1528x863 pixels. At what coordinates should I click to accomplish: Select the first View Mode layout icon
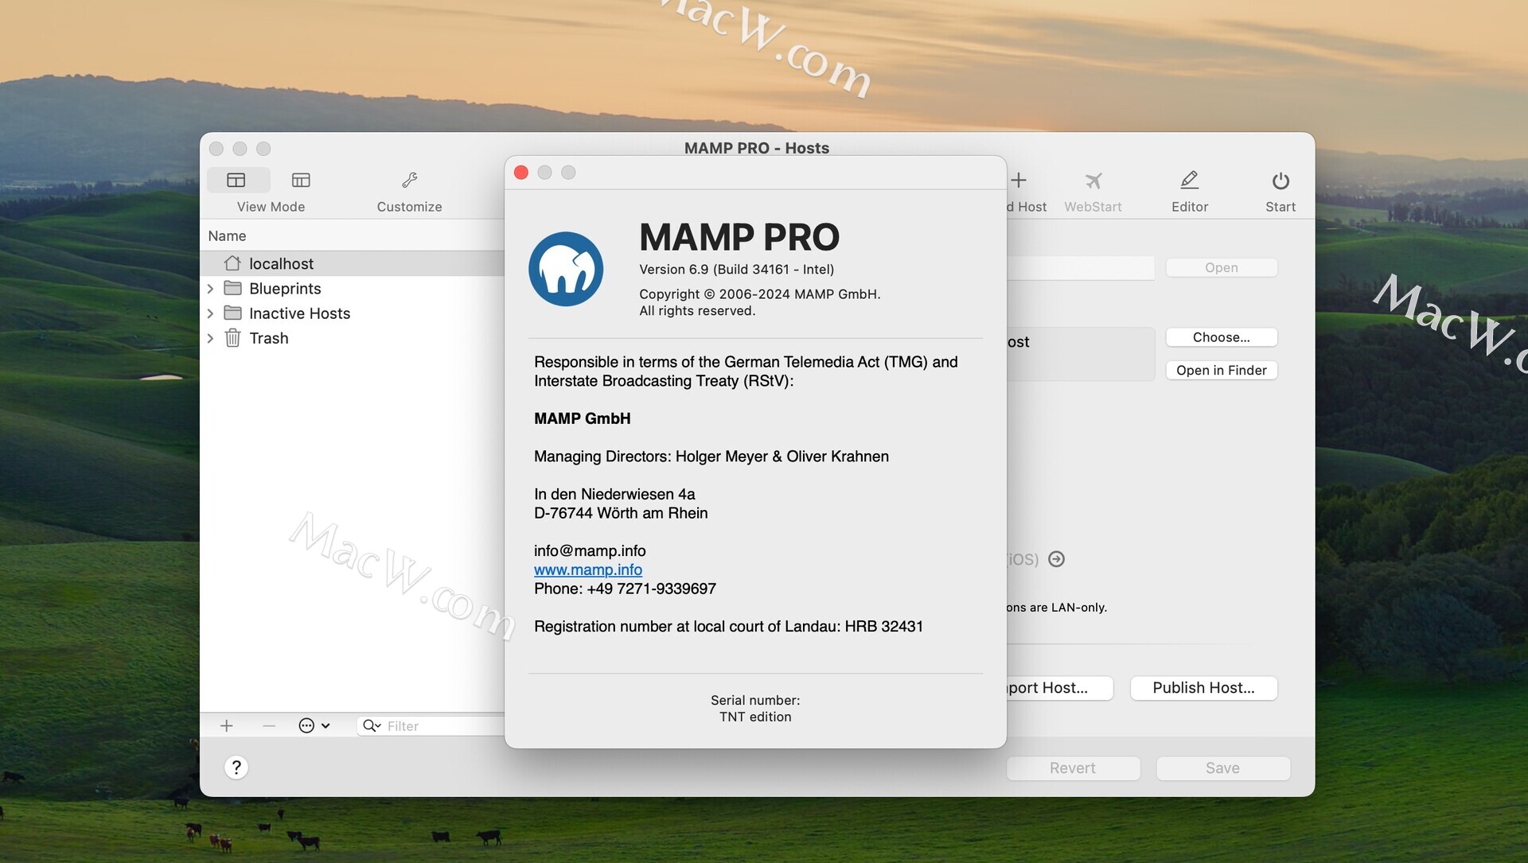click(x=236, y=180)
